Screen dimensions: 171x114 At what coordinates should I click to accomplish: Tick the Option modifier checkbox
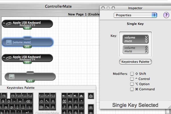tap(132, 84)
